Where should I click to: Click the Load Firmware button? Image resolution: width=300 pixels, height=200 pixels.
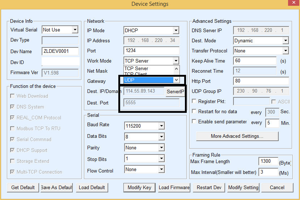(174, 187)
